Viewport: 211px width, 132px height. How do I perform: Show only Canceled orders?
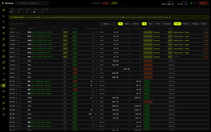click(167, 24)
